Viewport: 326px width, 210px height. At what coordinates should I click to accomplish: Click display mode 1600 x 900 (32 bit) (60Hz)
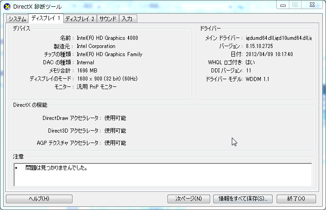click(107, 79)
